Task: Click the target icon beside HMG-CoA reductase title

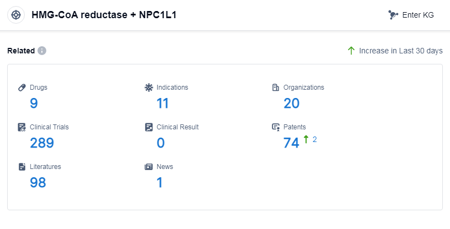Action: (17, 15)
